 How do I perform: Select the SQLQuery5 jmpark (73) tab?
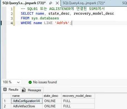[24, 3]
